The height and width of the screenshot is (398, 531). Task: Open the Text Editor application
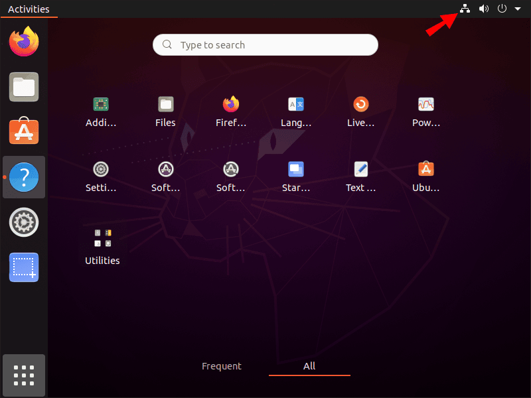click(x=360, y=168)
